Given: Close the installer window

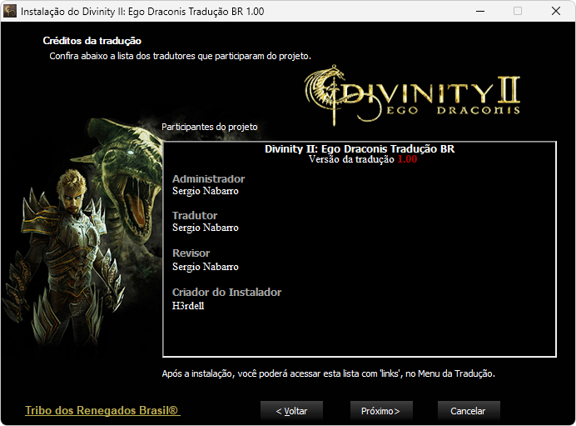Looking at the screenshot, I should click(556, 12).
